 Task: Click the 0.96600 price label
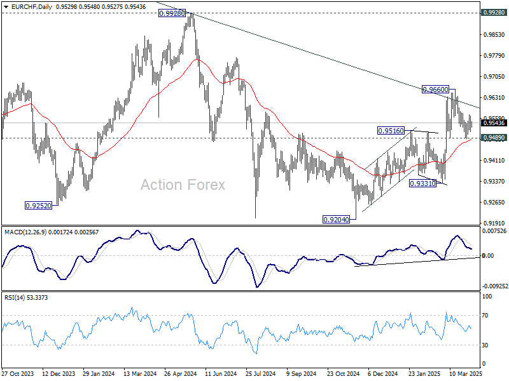click(436, 89)
